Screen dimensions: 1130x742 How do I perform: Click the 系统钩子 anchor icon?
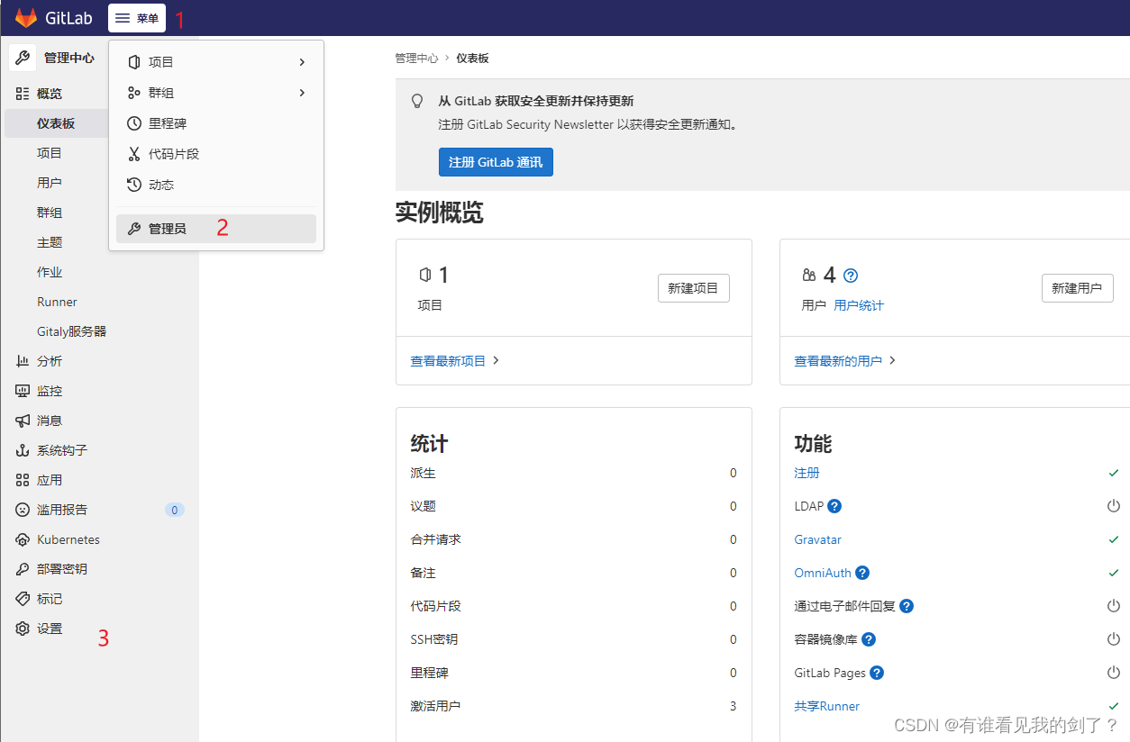pos(23,450)
